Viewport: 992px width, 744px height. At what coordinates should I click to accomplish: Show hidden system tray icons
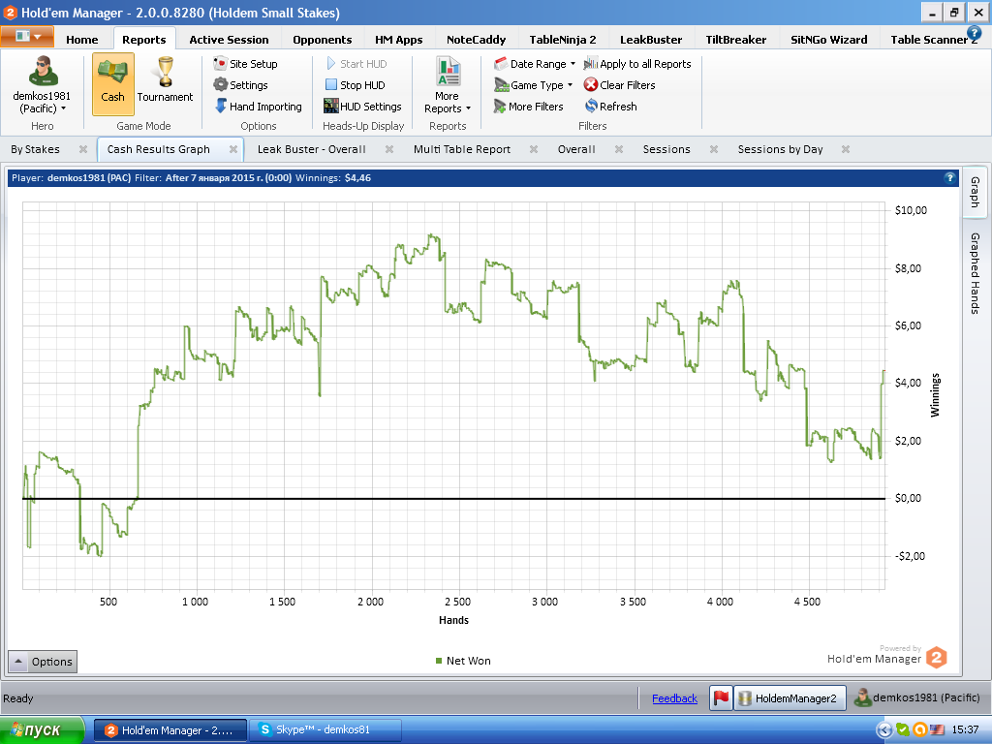[x=883, y=730]
